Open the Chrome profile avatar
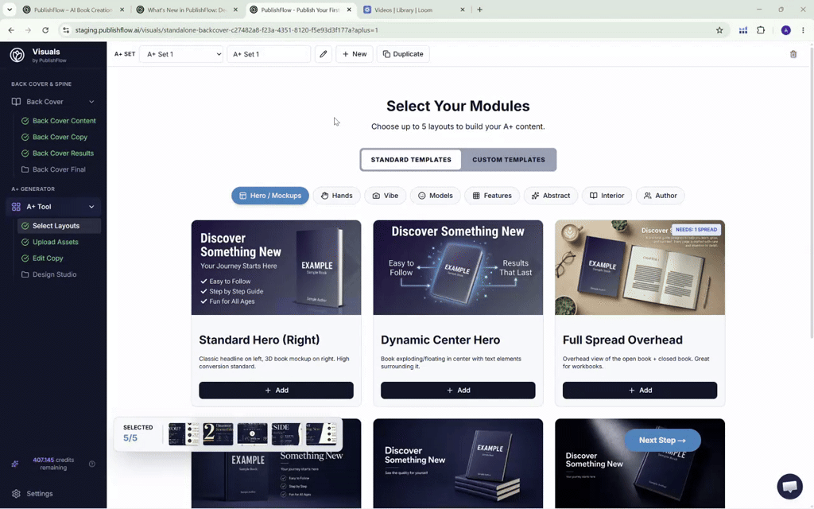 (786, 30)
